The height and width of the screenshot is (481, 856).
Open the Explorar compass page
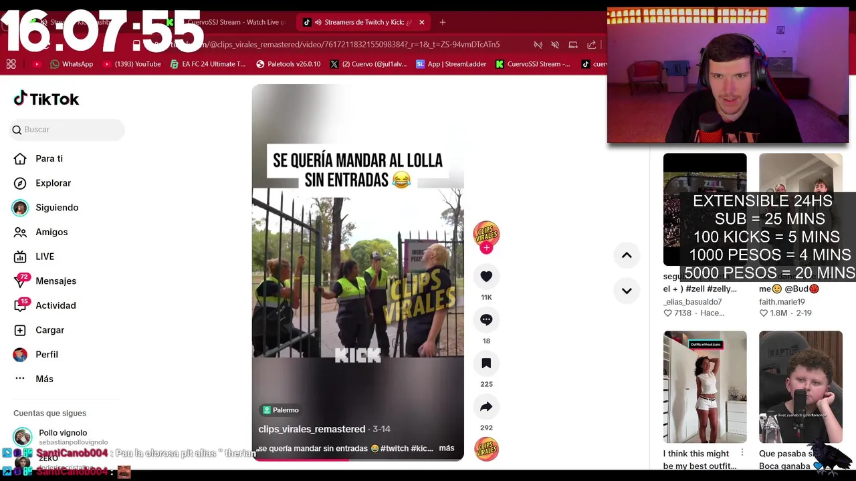click(x=42, y=183)
